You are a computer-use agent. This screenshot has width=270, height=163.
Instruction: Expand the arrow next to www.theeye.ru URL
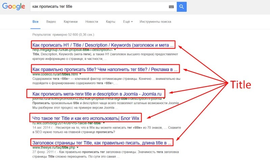(78, 148)
